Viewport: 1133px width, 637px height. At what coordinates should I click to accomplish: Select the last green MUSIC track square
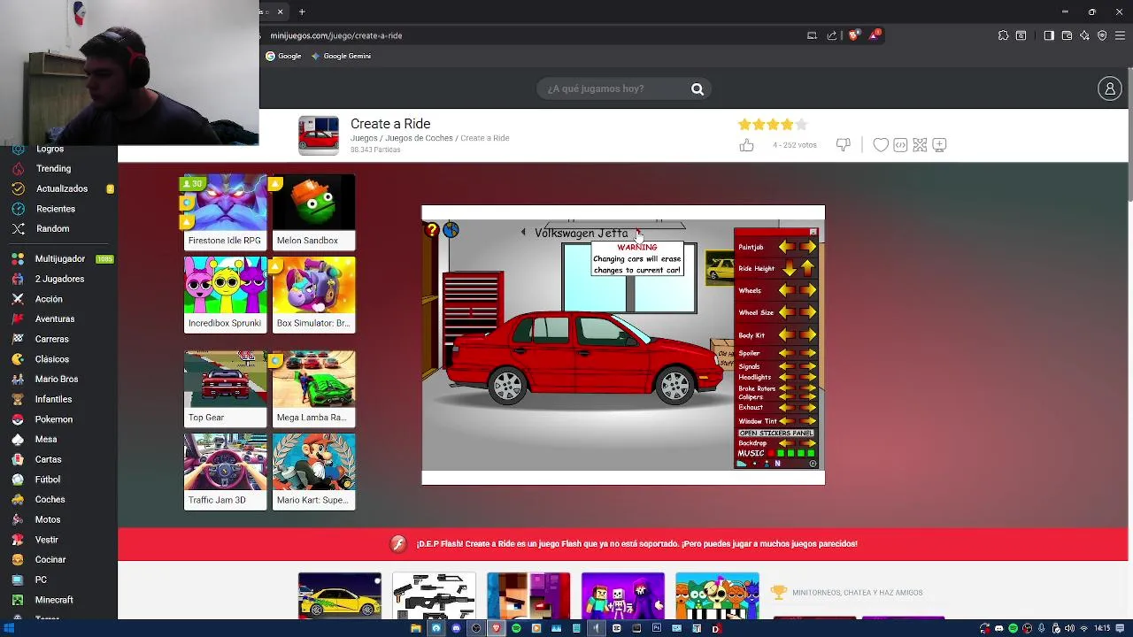(812, 453)
